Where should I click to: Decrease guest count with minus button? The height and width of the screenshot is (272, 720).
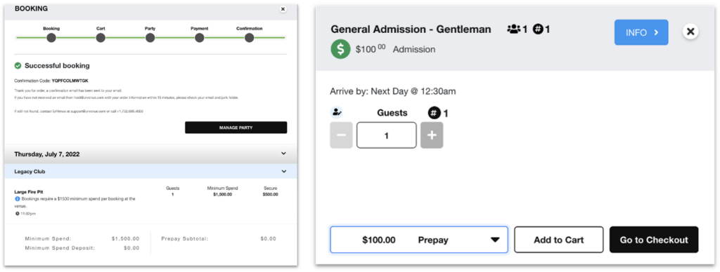[x=341, y=135]
